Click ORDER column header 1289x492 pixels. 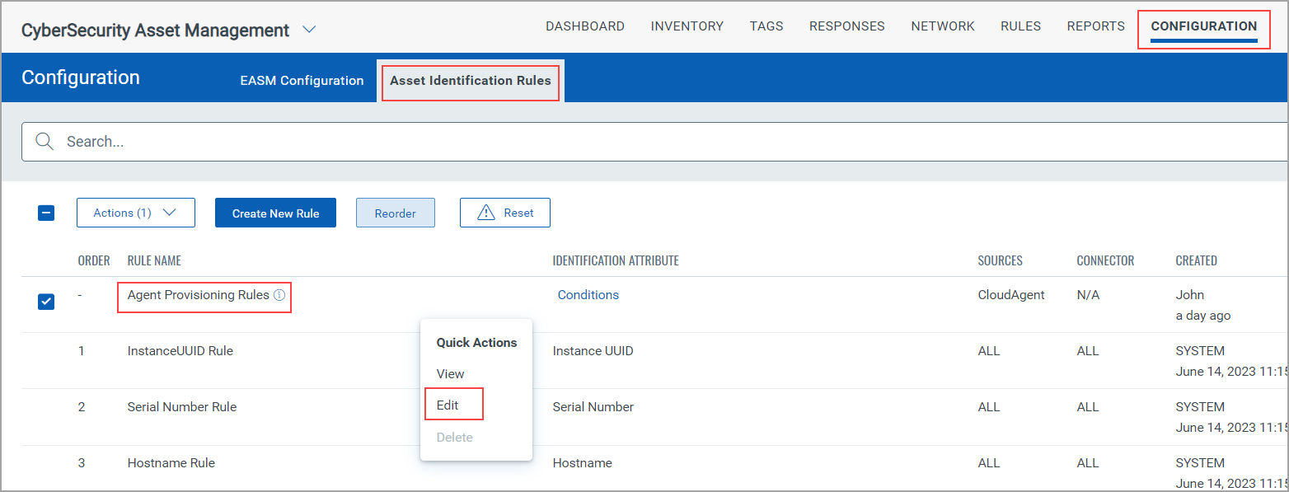pos(94,260)
